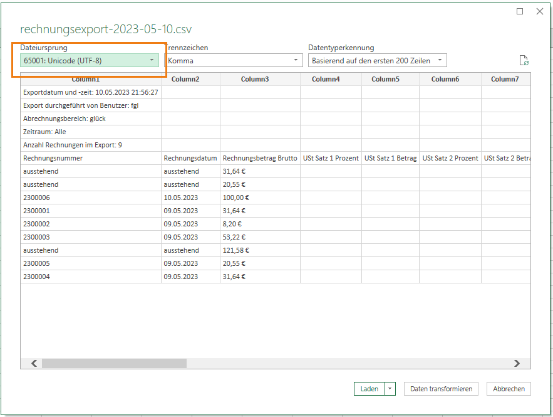This screenshot has height=417, width=553.
Task: Select the Column7 header
Action: (505, 79)
